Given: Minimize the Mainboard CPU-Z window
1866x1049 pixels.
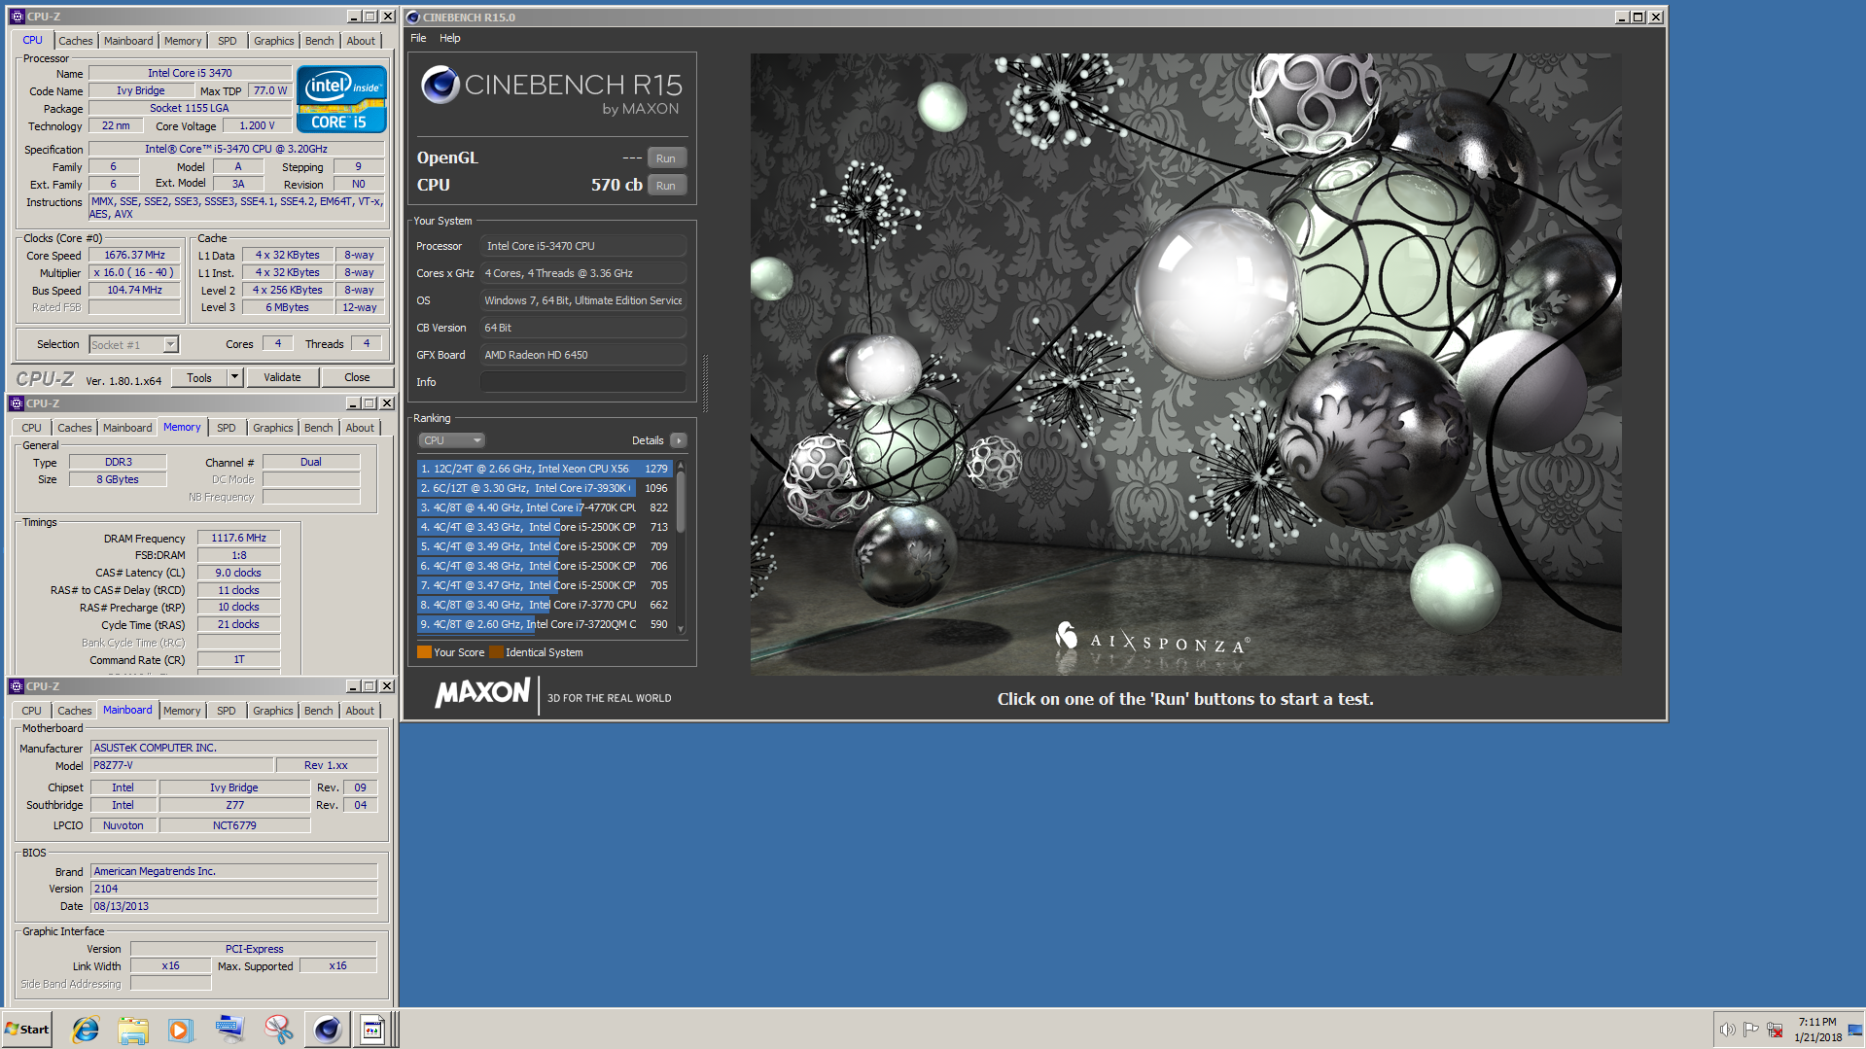Looking at the screenshot, I should click(353, 686).
